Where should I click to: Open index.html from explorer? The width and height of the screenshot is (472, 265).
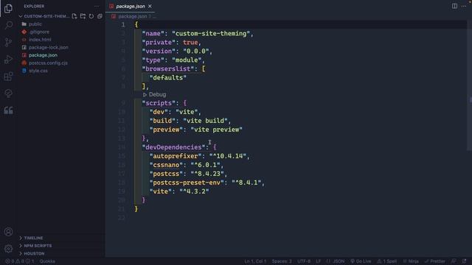[40, 40]
